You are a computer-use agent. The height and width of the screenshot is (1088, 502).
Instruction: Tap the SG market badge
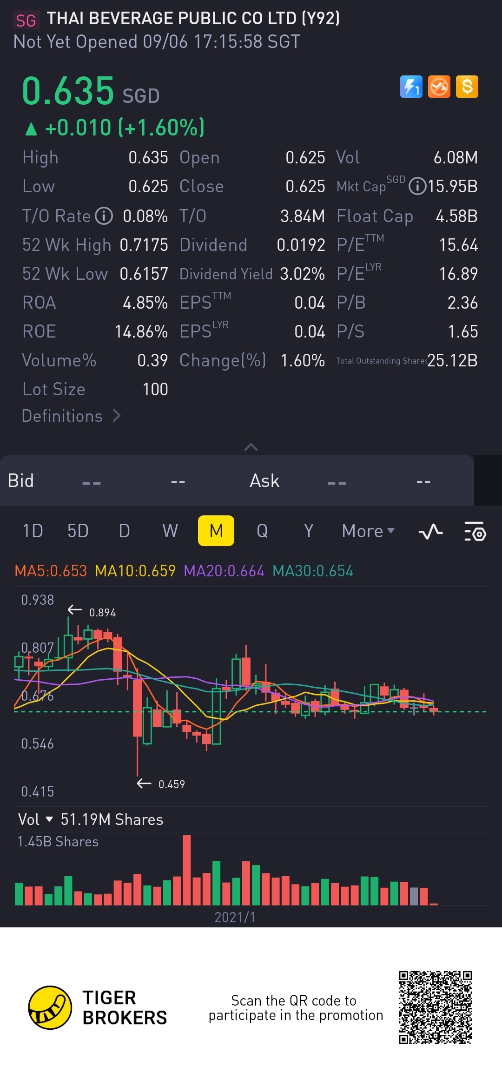coord(26,20)
